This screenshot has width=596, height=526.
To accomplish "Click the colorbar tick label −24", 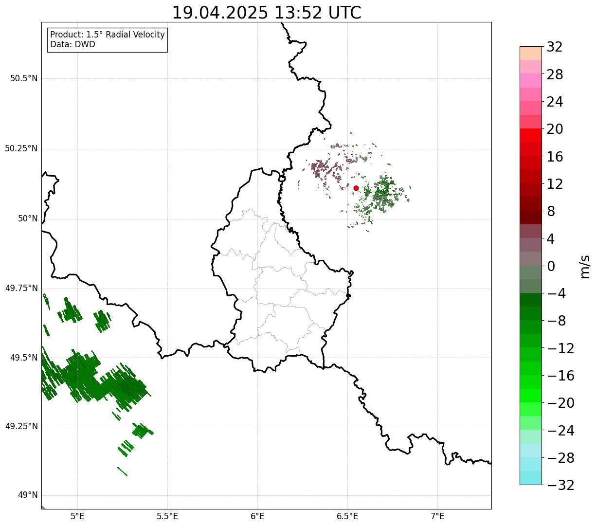I will pos(560,431).
